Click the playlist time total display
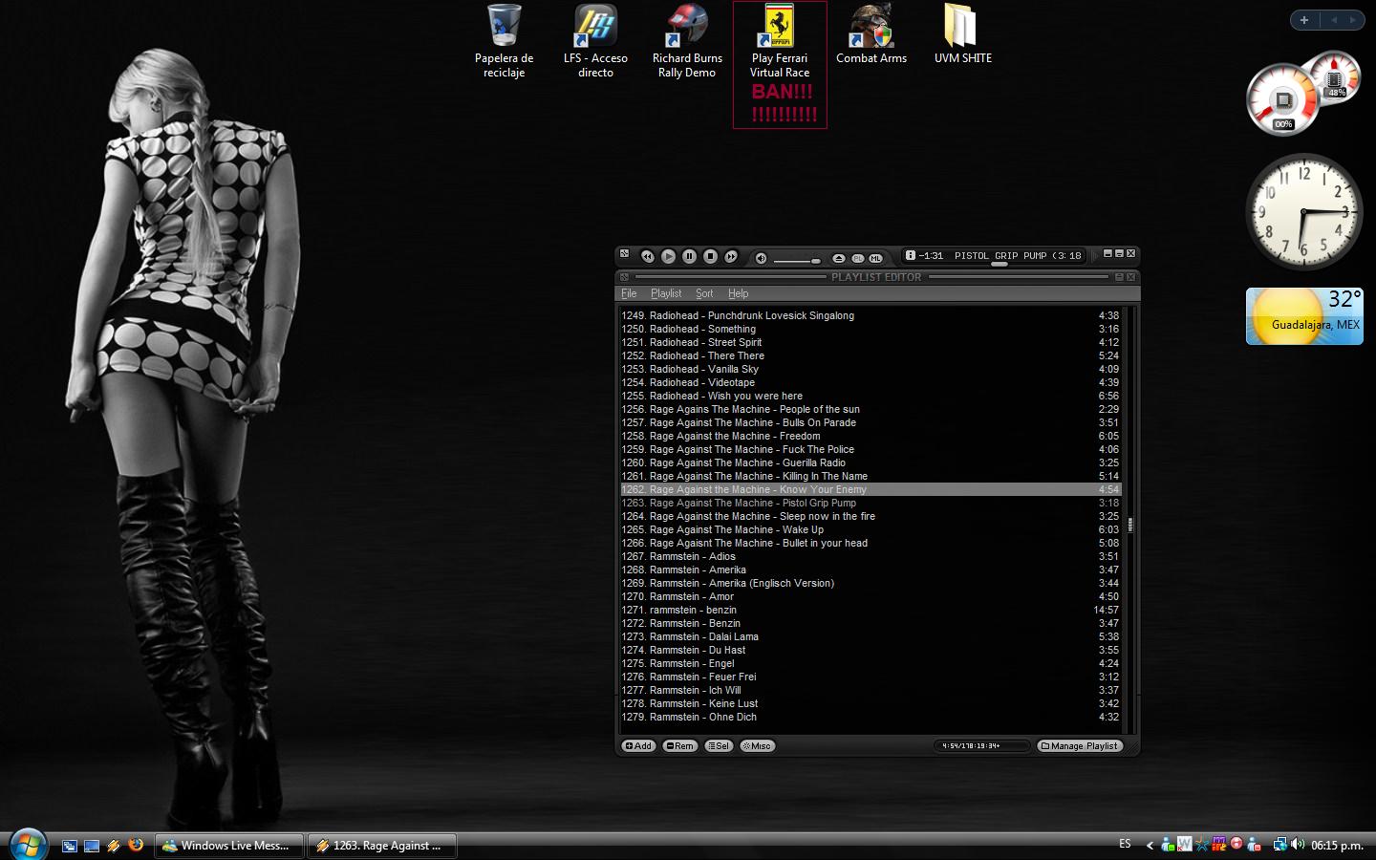Screen dimensions: 1376x860 [x=981, y=746]
